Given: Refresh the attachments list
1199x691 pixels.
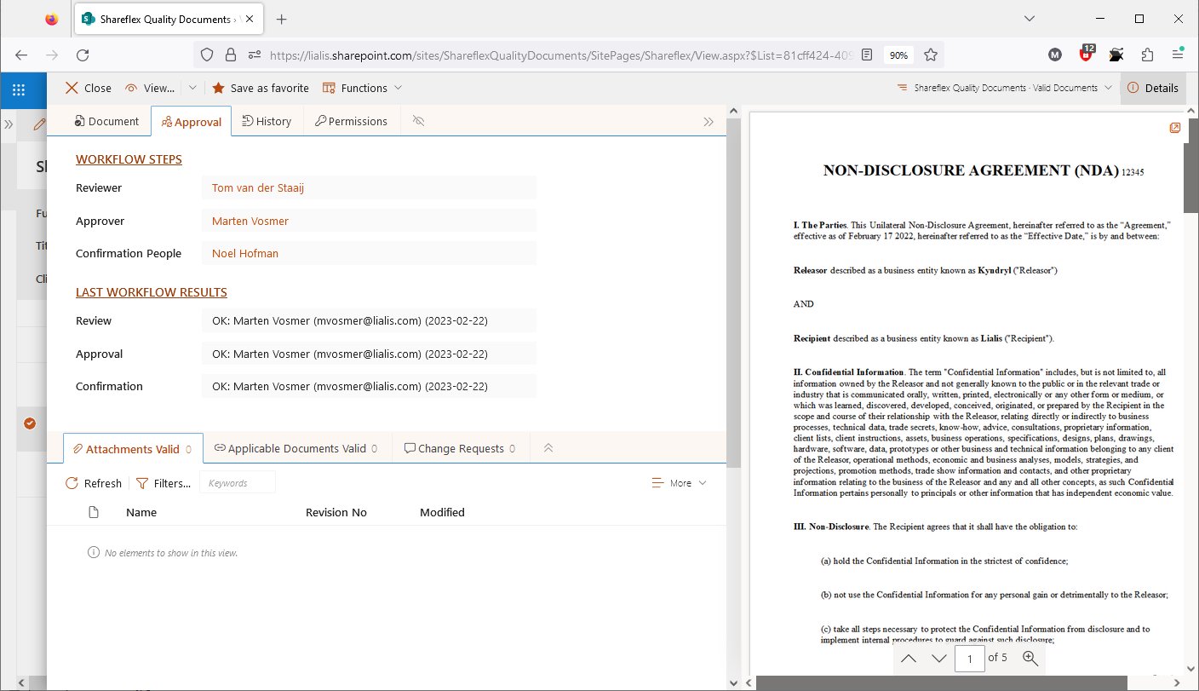Looking at the screenshot, I should [94, 483].
